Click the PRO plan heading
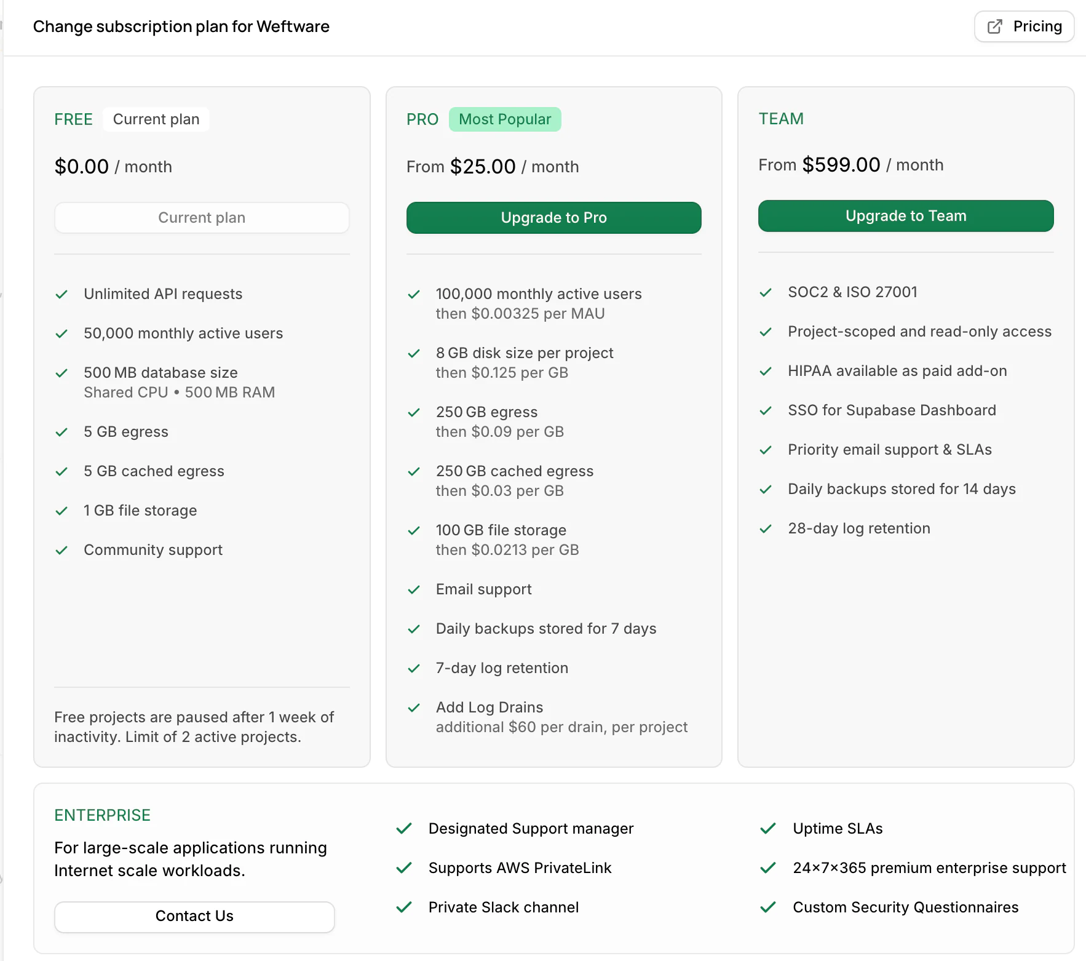1086x961 pixels. point(422,119)
